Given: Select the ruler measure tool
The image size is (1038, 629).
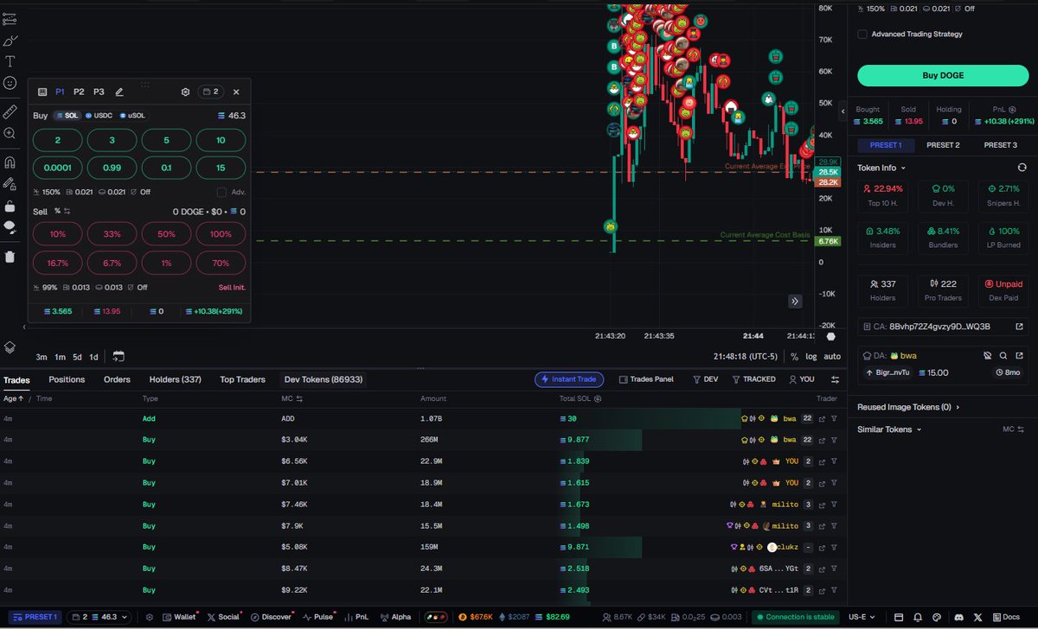Looking at the screenshot, I should pyautogui.click(x=10, y=112).
